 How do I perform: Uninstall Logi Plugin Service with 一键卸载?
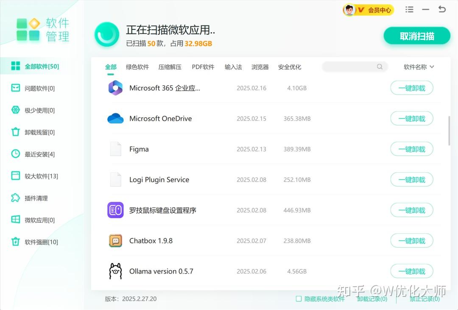tap(411, 179)
